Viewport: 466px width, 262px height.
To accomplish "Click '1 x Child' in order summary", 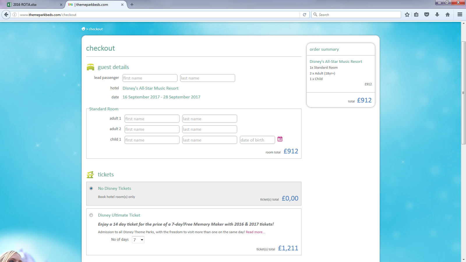I will click(316, 79).
